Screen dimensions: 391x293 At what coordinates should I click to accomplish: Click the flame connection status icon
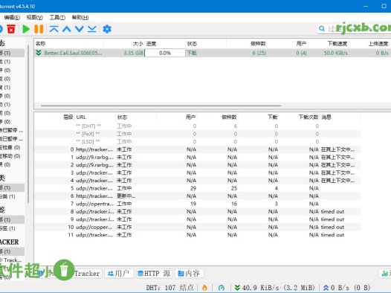coord(204,288)
